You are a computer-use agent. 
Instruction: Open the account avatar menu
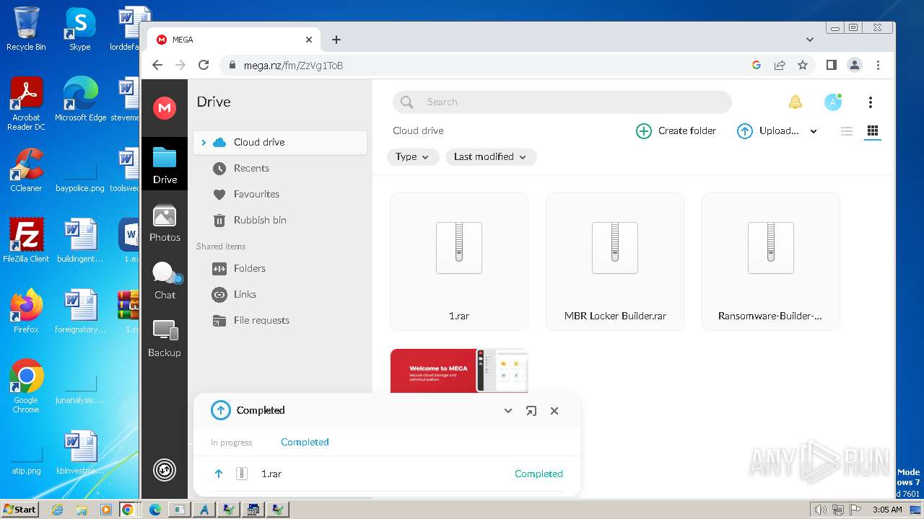[833, 102]
